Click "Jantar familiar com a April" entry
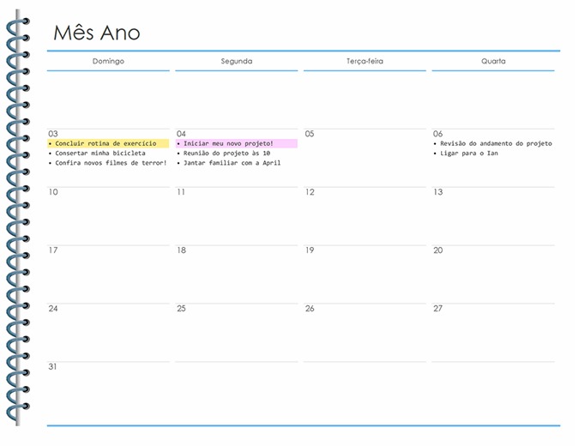 click(x=232, y=163)
